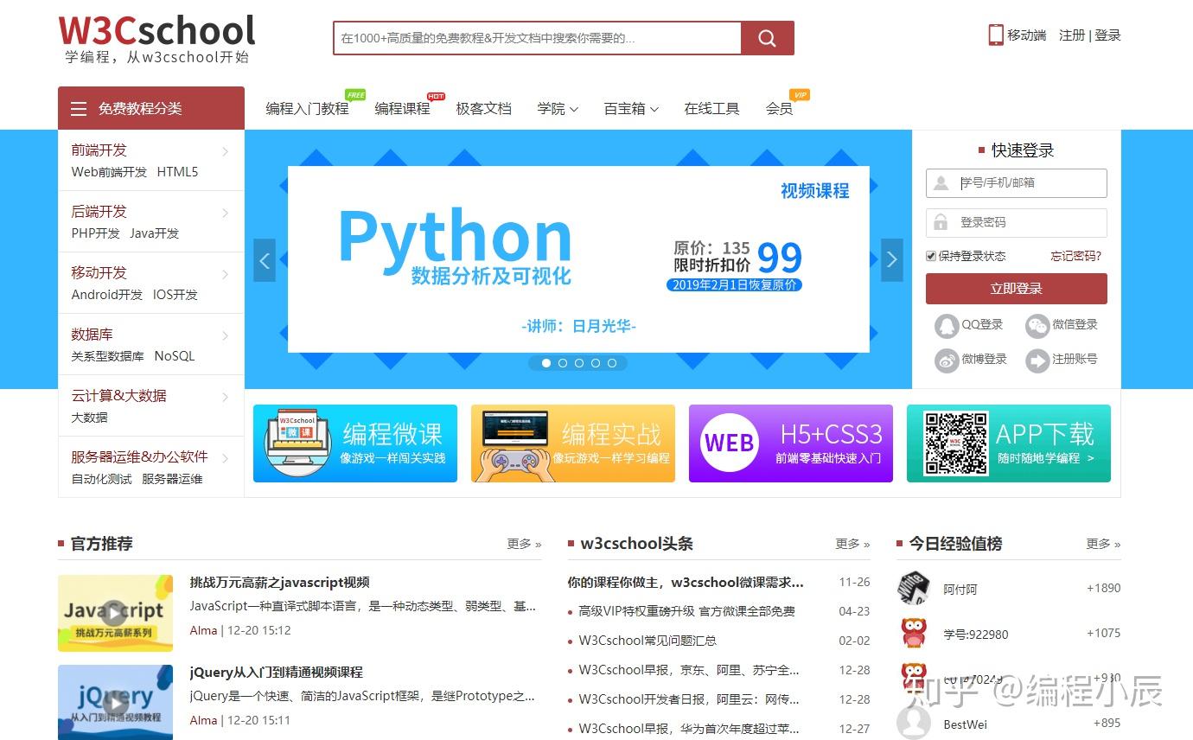Click the lock icon in the password field
The width and height of the screenshot is (1193, 740).
pos(941,223)
